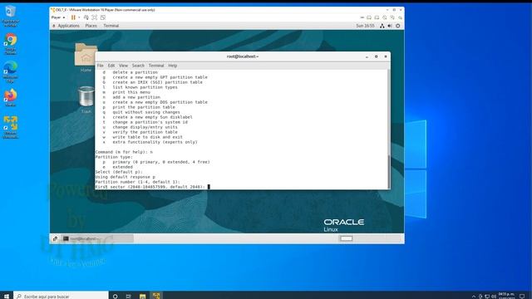532x299 pixels.
Task: Click the VMware Player icon on the Windows taskbar
Action: (x=156, y=297)
